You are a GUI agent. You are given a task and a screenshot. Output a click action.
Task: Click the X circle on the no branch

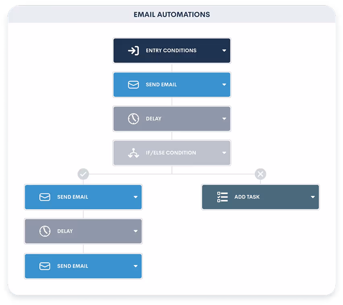[260, 174]
